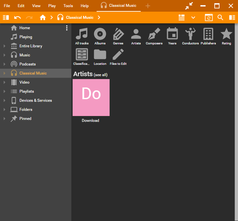Image resolution: width=238 pixels, height=221 pixels.
Task: Switch to the list view layout
Action: pyautogui.click(x=182, y=17)
